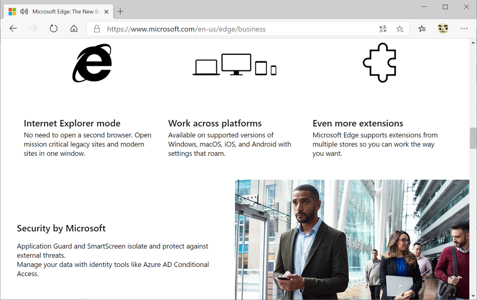
Task: Click the Microsoft logo favicon on tab
Action: point(12,12)
